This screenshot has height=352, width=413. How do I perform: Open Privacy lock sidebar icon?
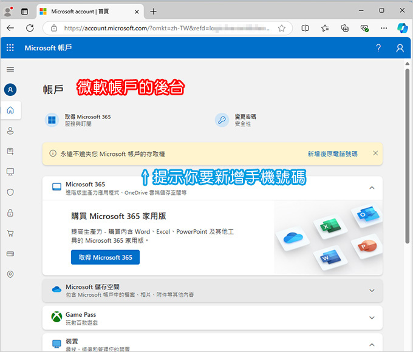tap(10, 213)
